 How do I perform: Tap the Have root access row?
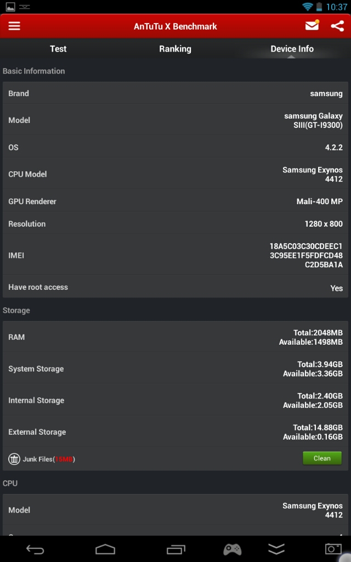(175, 287)
